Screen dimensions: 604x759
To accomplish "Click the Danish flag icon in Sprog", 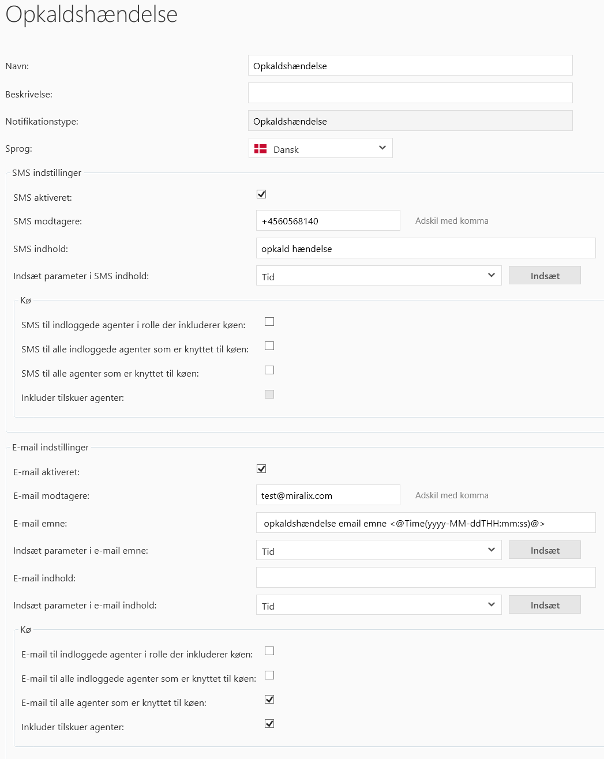I will (261, 149).
